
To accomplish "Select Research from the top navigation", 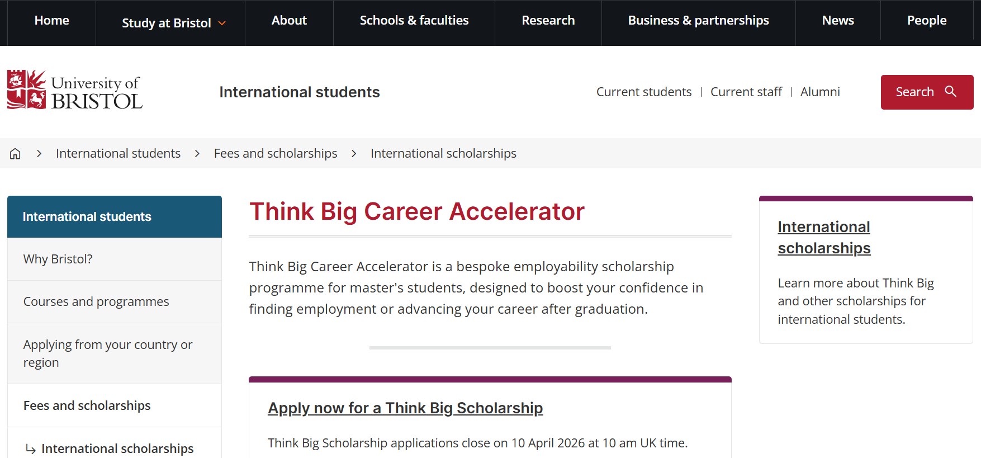I will (x=548, y=20).
